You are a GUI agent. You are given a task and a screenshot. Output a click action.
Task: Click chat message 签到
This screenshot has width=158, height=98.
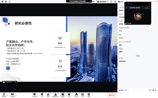point(121,45)
